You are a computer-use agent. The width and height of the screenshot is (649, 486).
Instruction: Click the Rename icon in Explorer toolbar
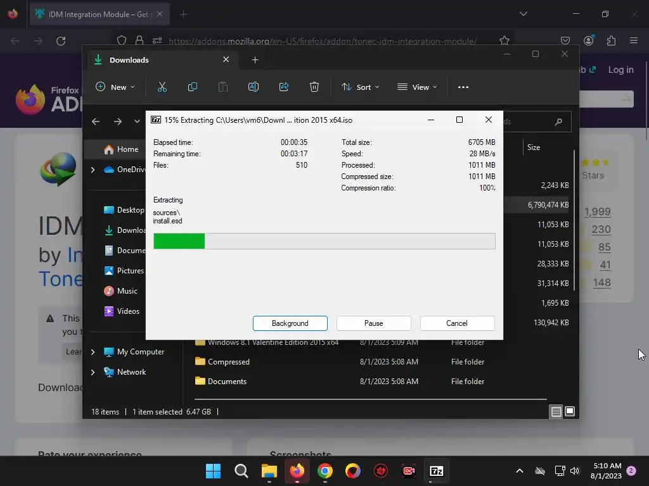[254, 87]
